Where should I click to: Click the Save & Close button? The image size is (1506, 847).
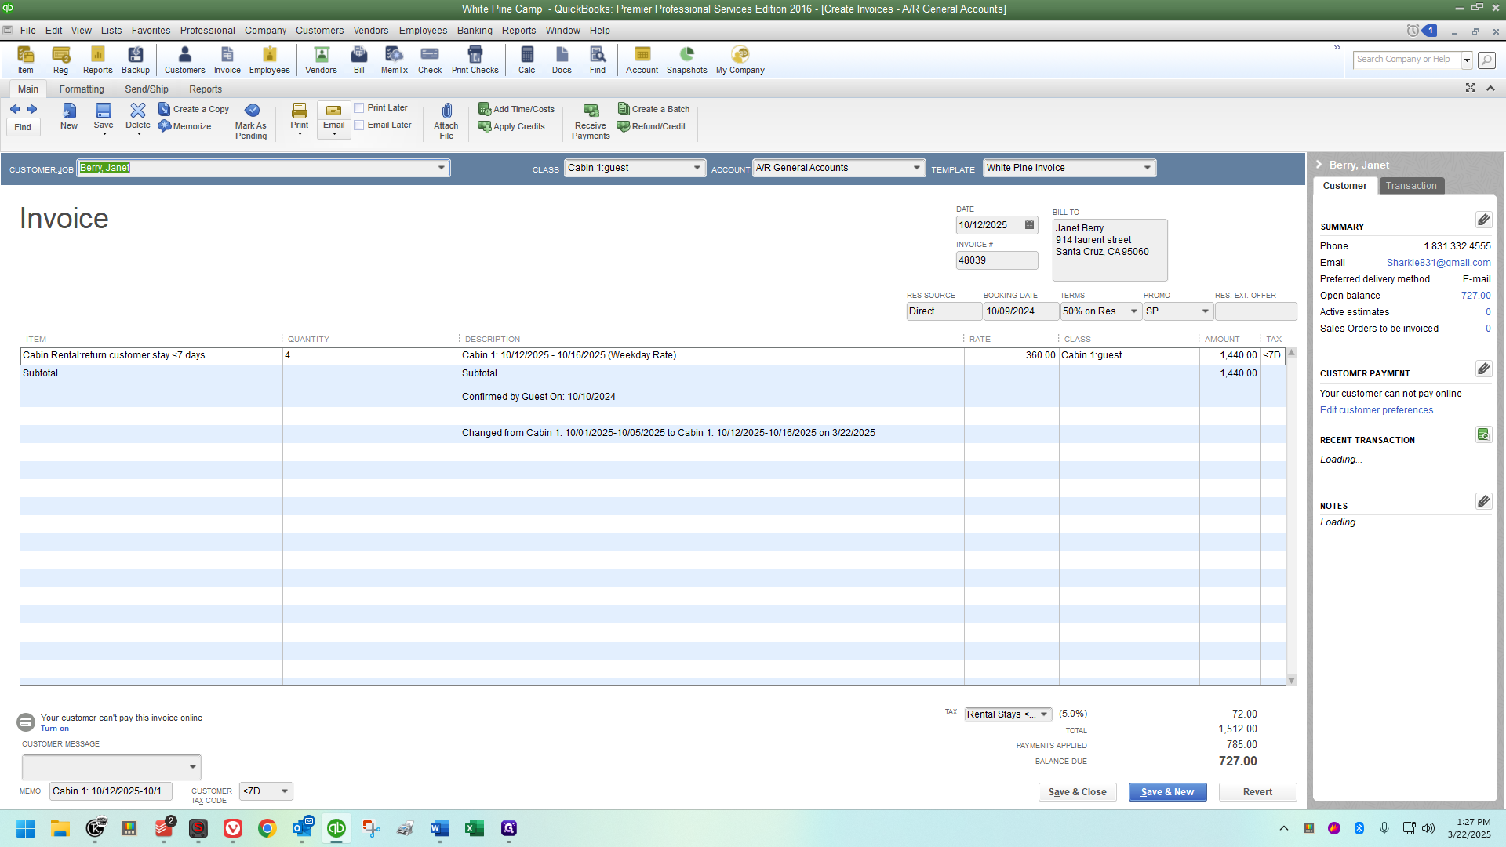pyautogui.click(x=1077, y=792)
